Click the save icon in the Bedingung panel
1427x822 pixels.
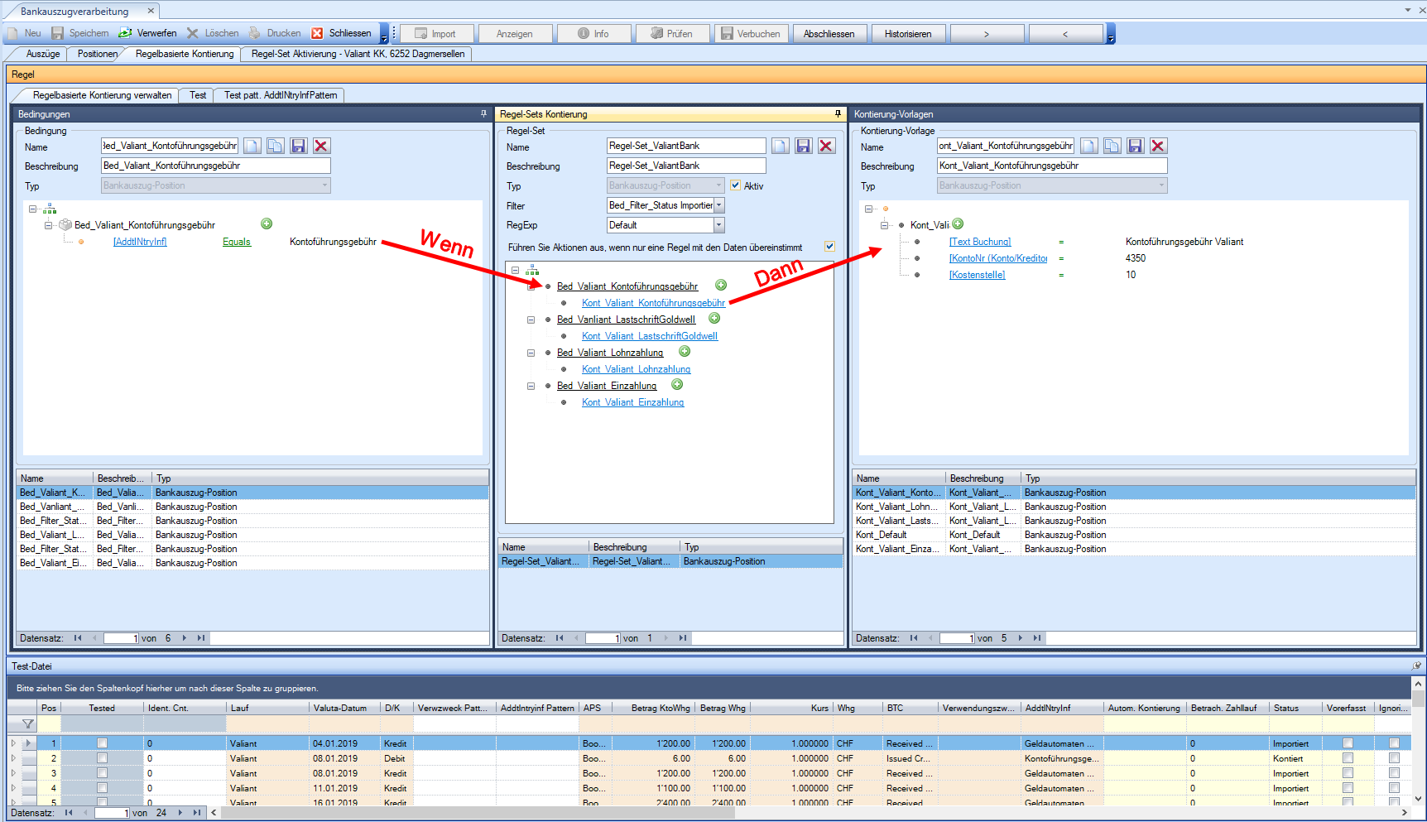coord(298,146)
